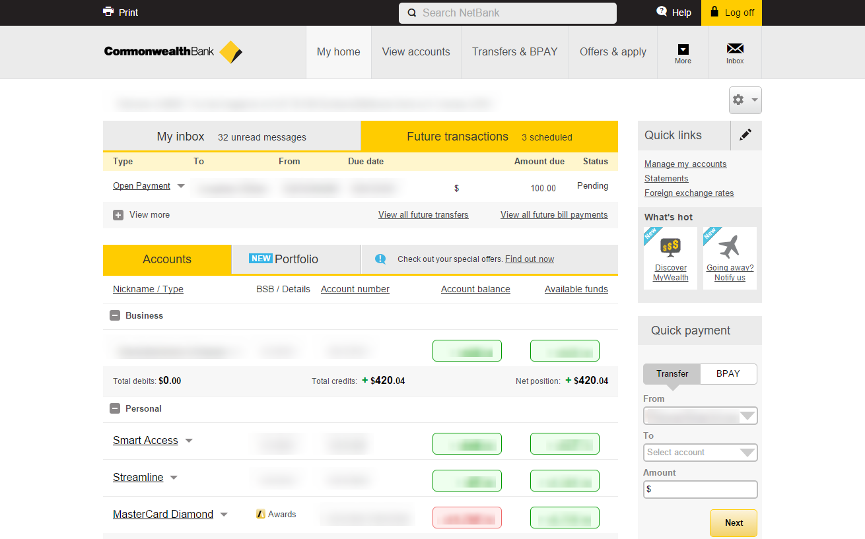Viewport: 865px width, 539px height.
Task: Open the From account dropdown
Action: click(x=700, y=416)
